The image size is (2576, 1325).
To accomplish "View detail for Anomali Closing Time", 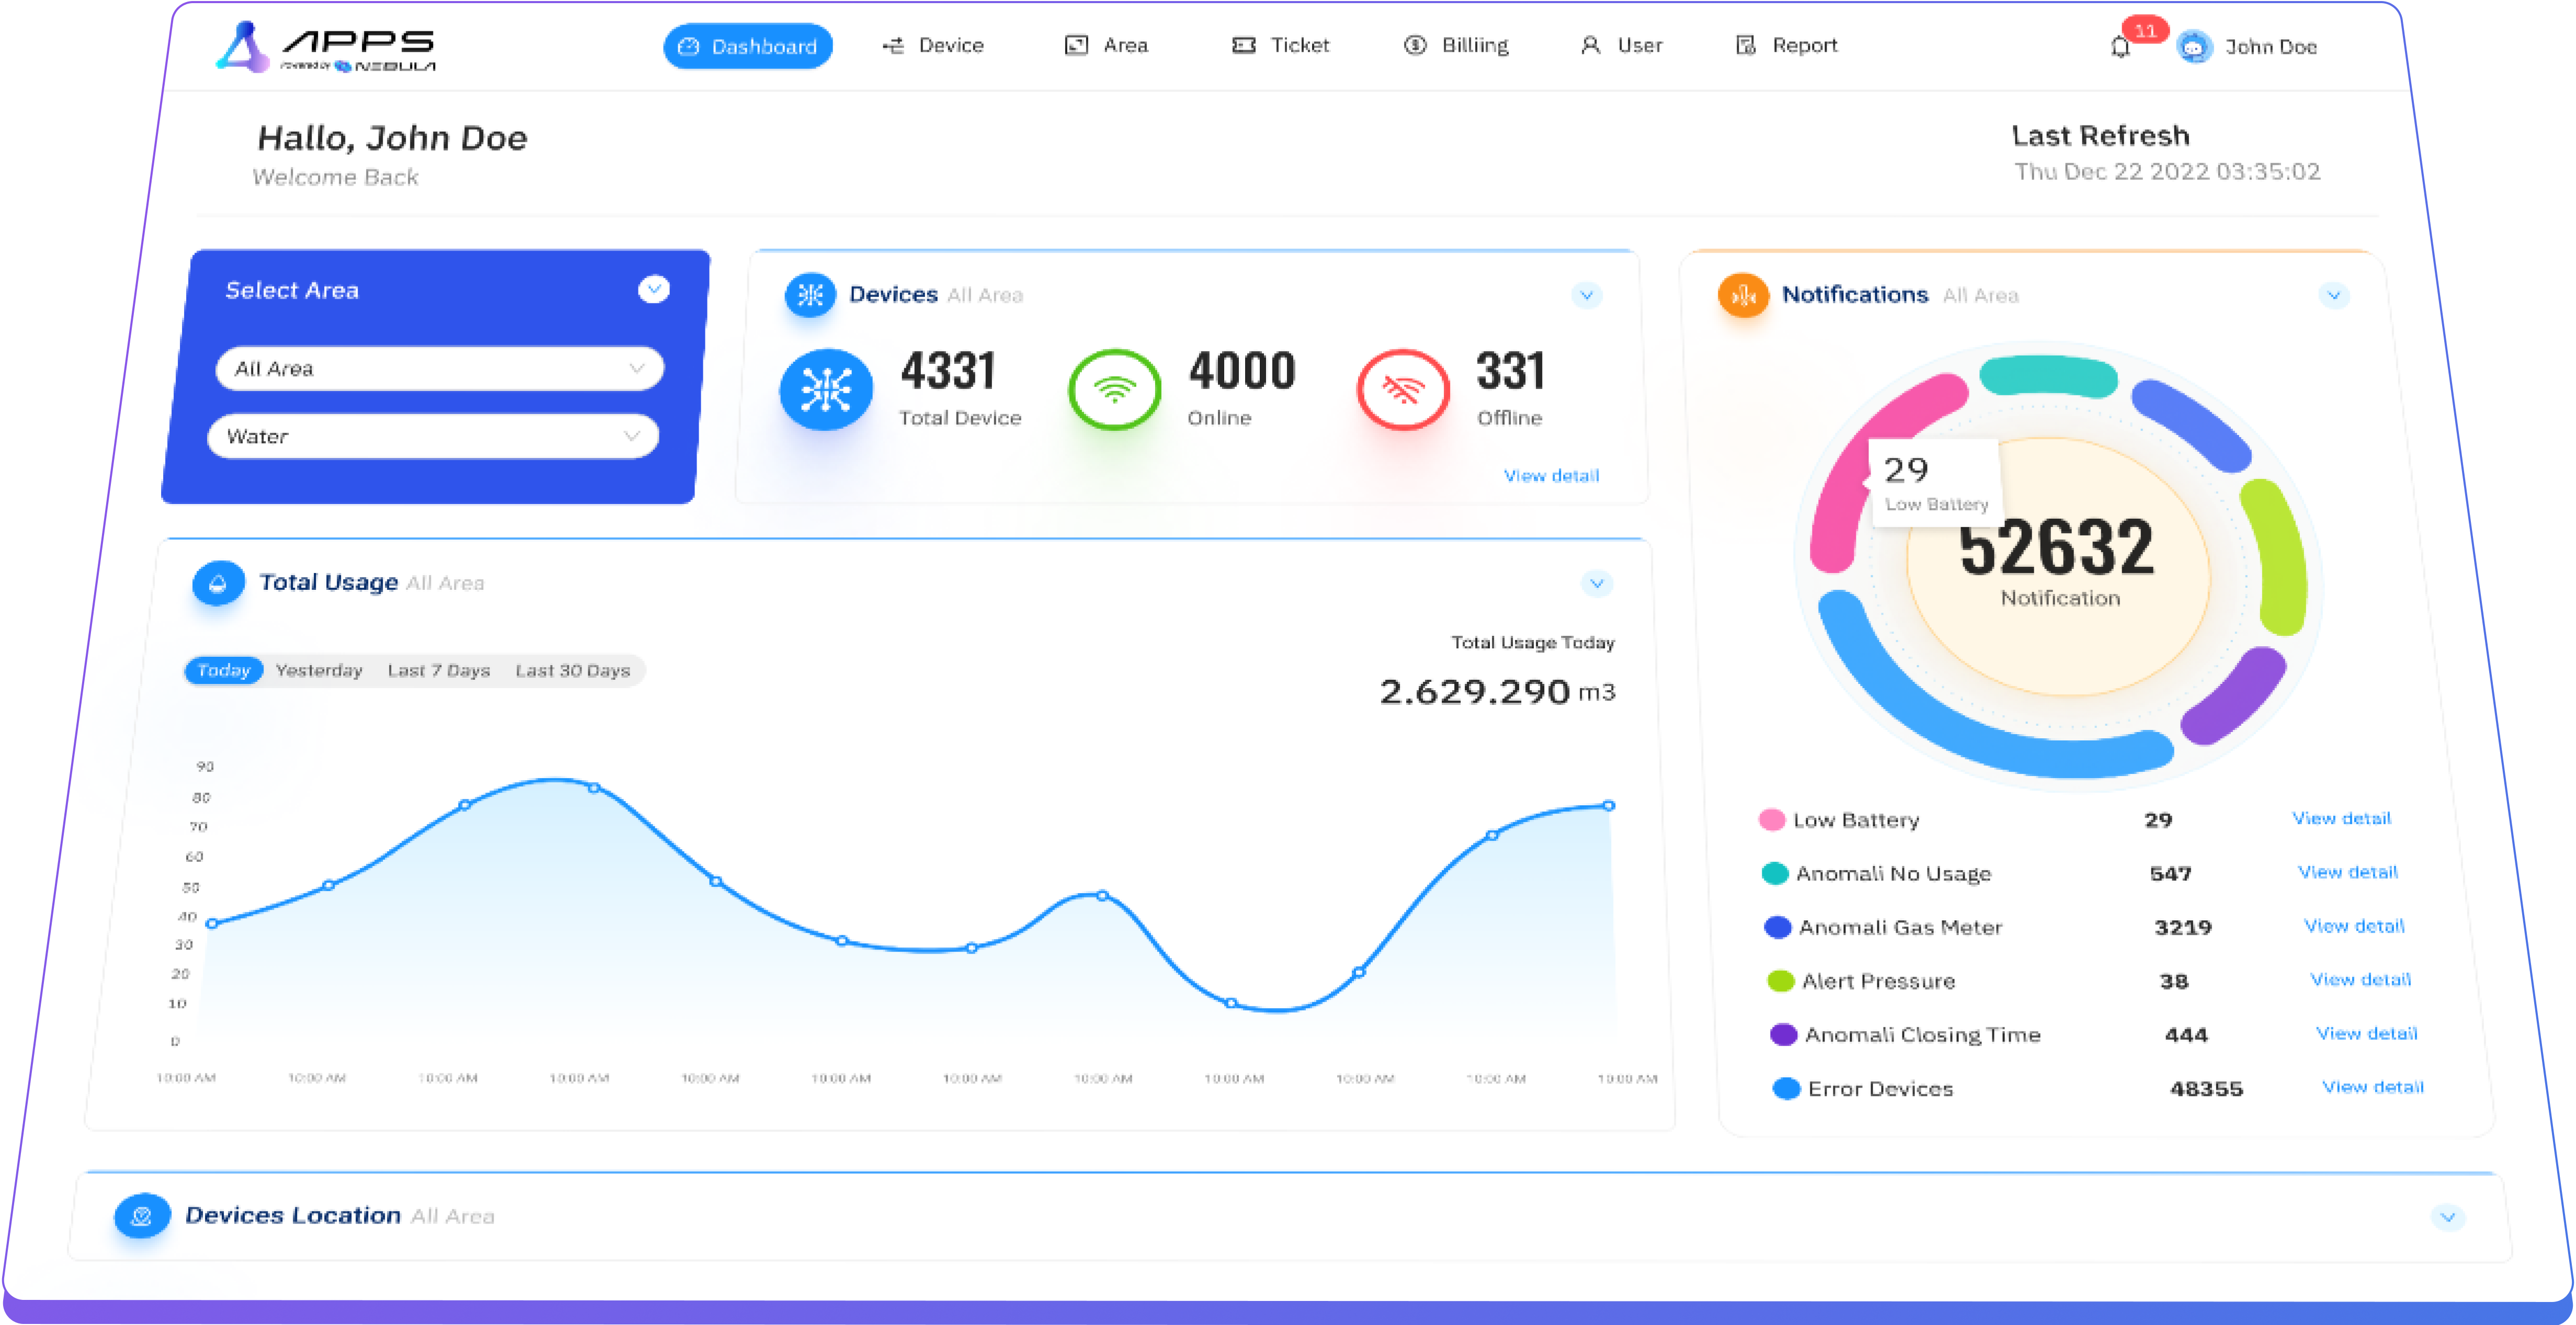I will 2366,1033.
